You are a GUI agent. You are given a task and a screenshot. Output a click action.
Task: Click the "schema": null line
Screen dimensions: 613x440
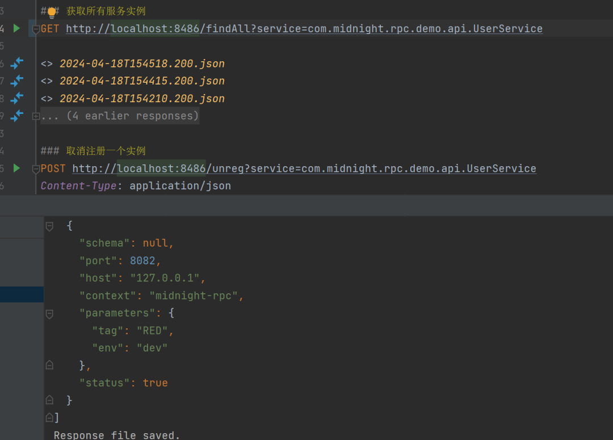126,243
